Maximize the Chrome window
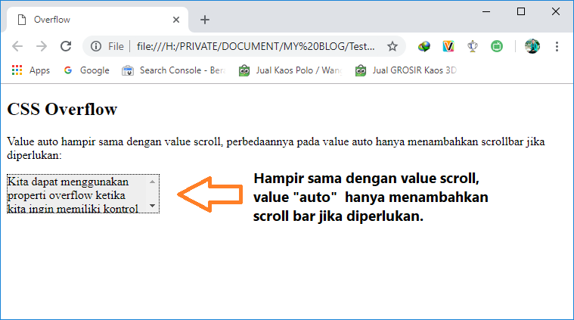 click(x=521, y=11)
